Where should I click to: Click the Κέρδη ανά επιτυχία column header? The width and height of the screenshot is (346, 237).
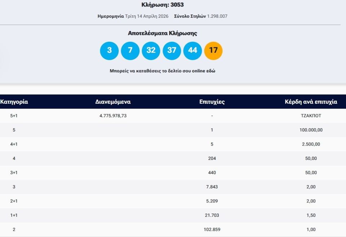pyautogui.click(x=311, y=102)
